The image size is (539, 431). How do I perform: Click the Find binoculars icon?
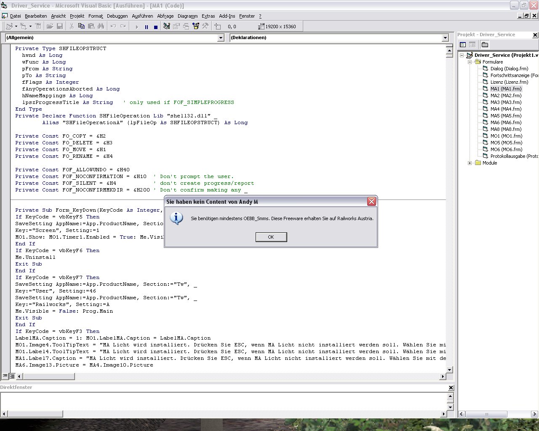tap(101, 27)
